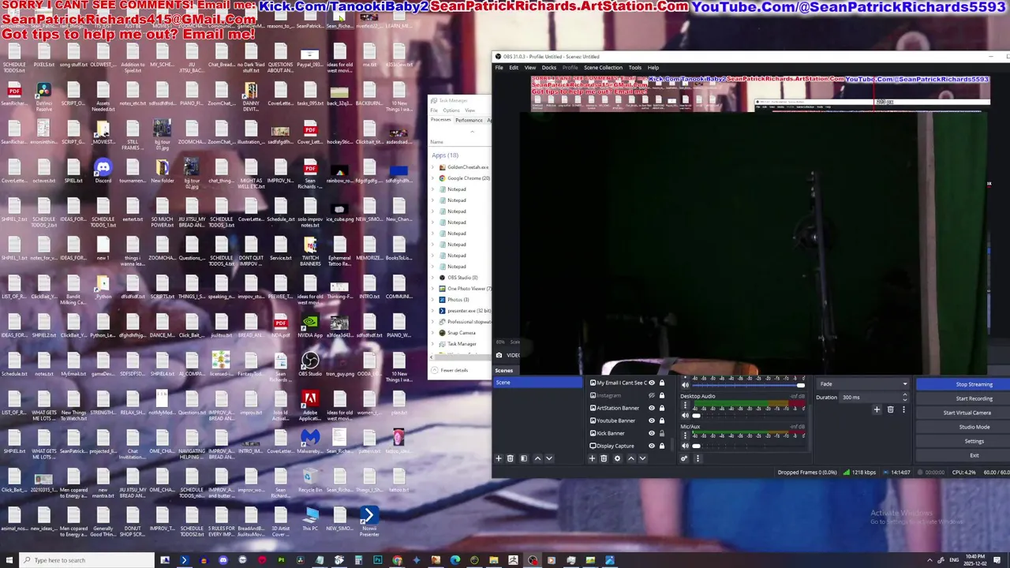Viewport: 1010px width, 568px height.
Task: Open the OBS Scene Collection menu
Action: coord(603,67)
